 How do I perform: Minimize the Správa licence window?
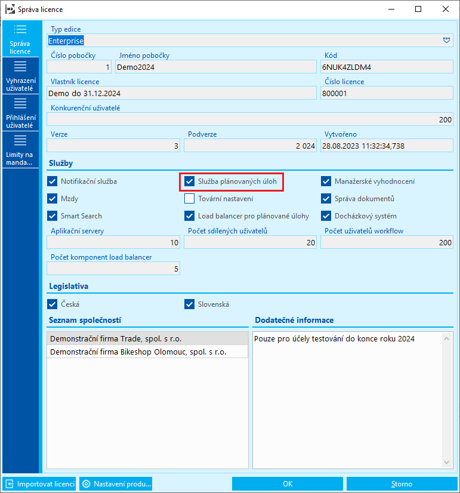click(391, 9)
